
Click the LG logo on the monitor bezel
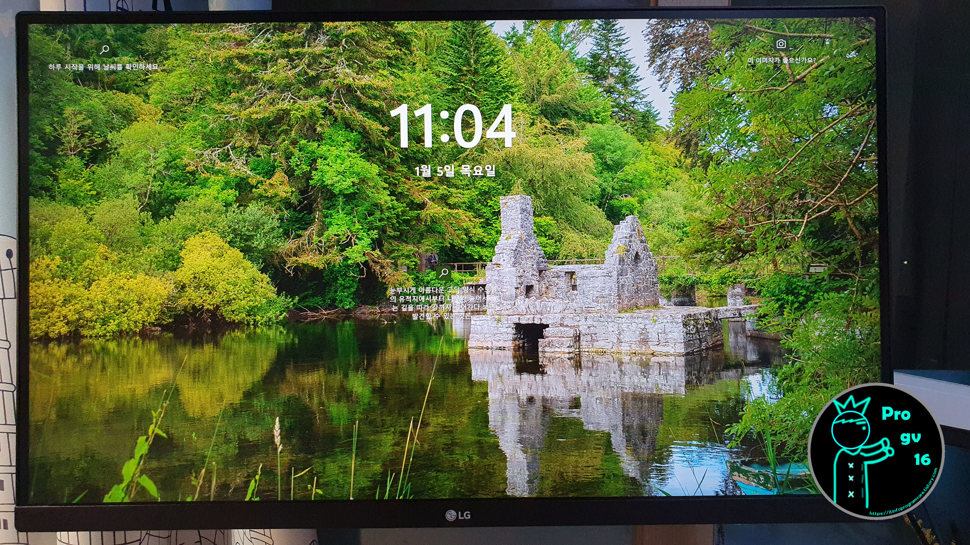458,515
